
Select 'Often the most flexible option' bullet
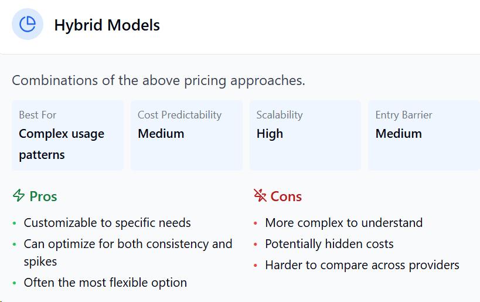pos(105,283)
